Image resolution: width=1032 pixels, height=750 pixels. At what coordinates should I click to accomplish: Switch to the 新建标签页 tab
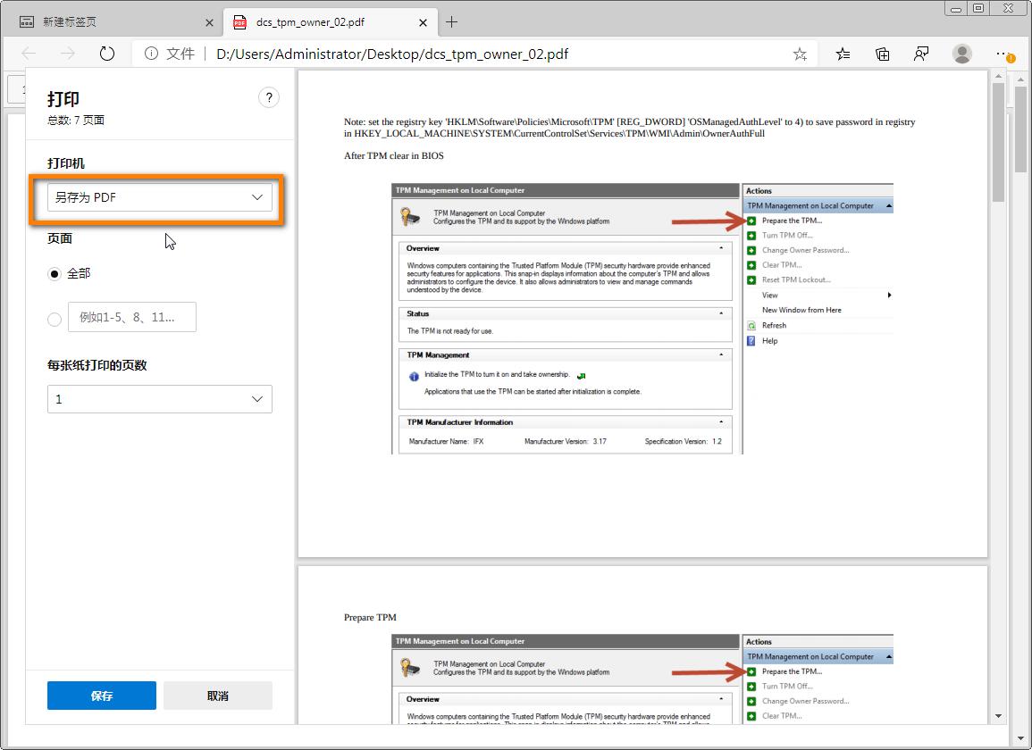(107, 22)
